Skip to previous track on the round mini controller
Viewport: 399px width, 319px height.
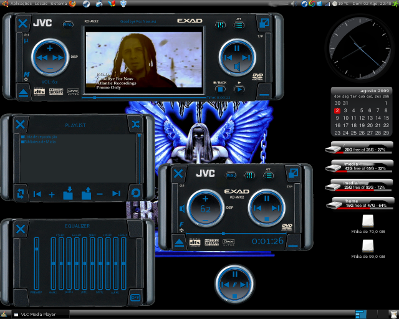(x=225, y=285)
